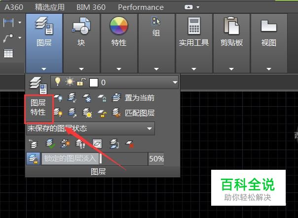Click the 实用工具 calculator icon
This screenshot has width=298, height=218.
pos(194,26)
